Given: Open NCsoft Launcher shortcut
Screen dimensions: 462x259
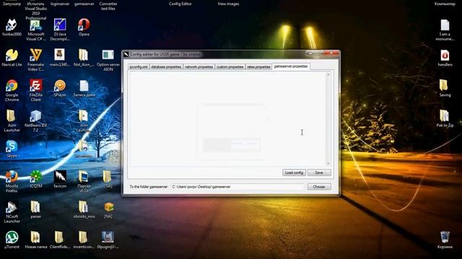Looking at the screenshot, I should click(x=12, y=207).
